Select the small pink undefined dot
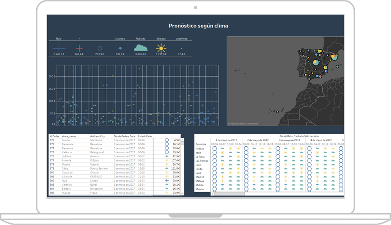The image size is (391, 225). click(182, 48)
